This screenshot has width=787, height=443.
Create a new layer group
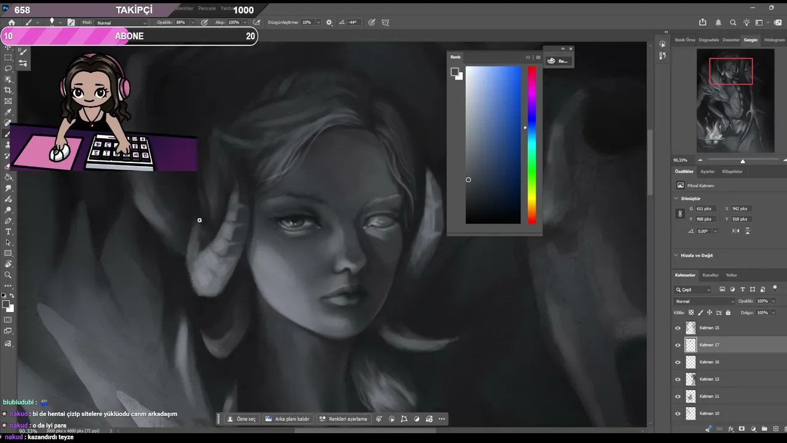coord(764,429)
